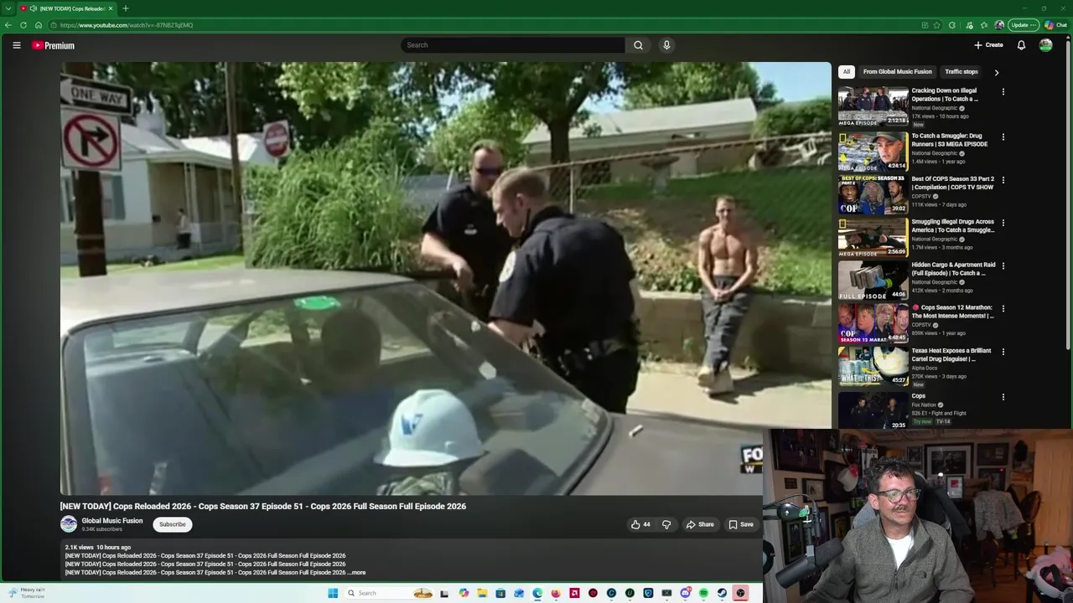Select the All filter chip
Viewport: 1073px width, 603px height.
click(x=847, y=72)
